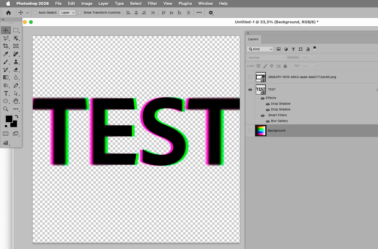Select the Frame tool
378x249 pixels.
pos(16,46)
